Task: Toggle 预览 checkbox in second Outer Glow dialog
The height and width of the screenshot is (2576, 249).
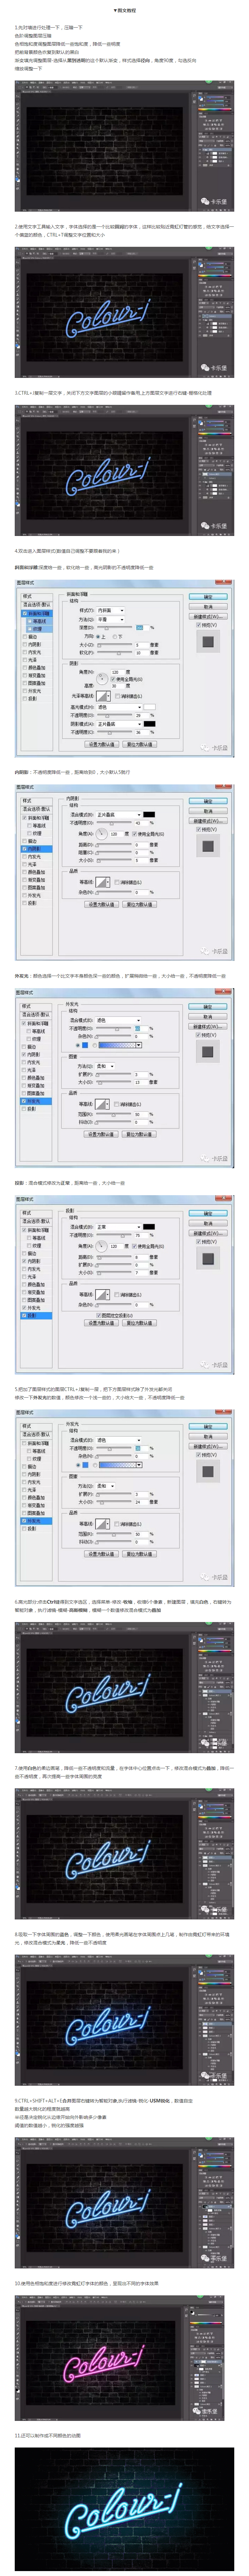Action: tap(198, 1455)
